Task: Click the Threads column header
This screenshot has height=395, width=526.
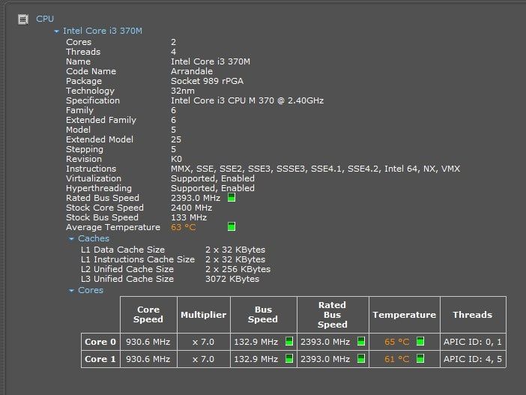Action: tap(473, 315)
